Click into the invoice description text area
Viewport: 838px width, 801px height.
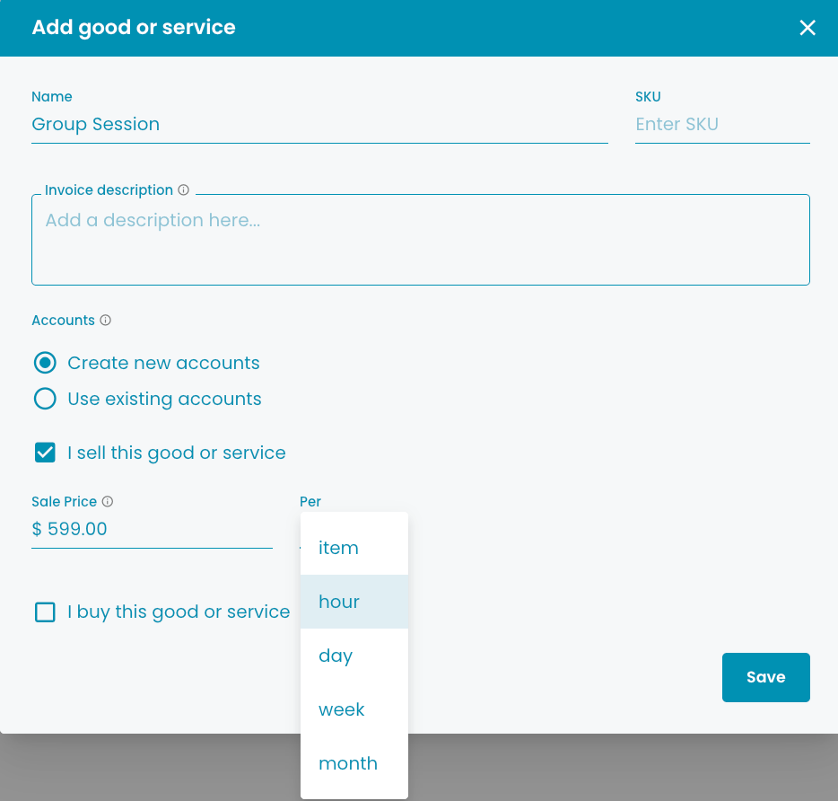click(421, 240)
